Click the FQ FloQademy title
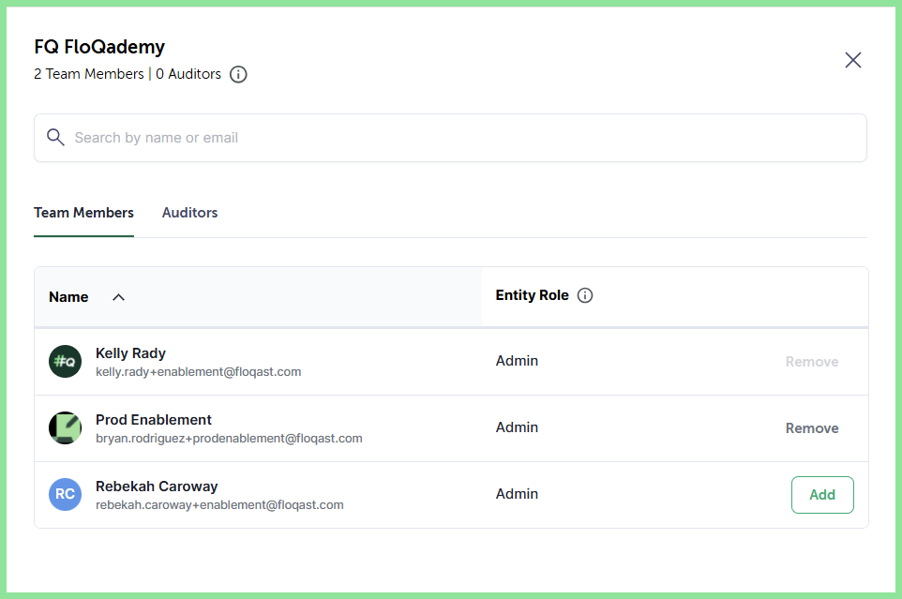This screenshot has width=902, height=599. [x=99, y=47]
